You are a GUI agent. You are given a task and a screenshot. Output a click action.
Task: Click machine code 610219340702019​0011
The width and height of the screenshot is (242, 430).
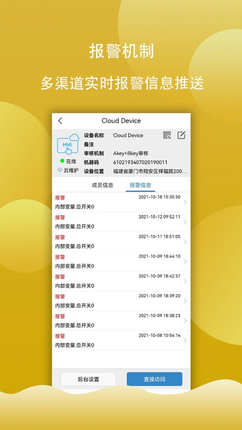click(x=140, y=162)
